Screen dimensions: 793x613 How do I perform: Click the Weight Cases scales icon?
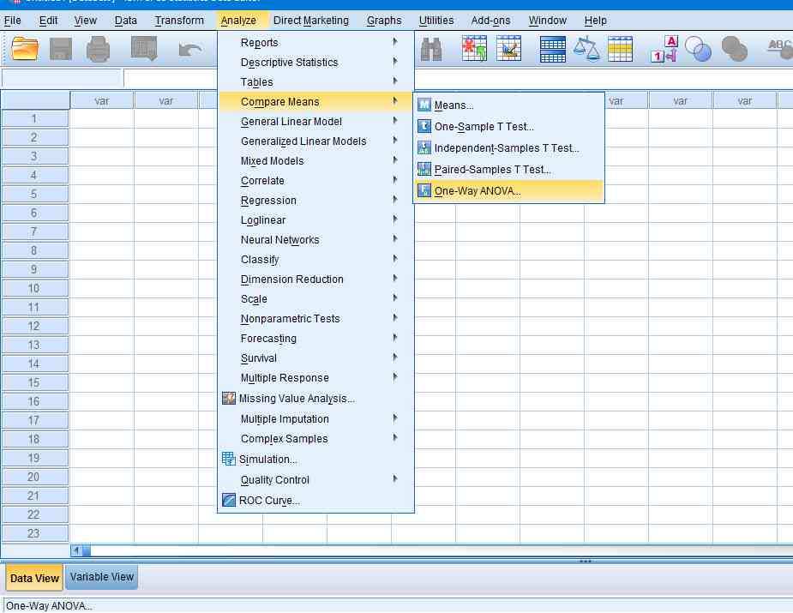tap(586, 49)
